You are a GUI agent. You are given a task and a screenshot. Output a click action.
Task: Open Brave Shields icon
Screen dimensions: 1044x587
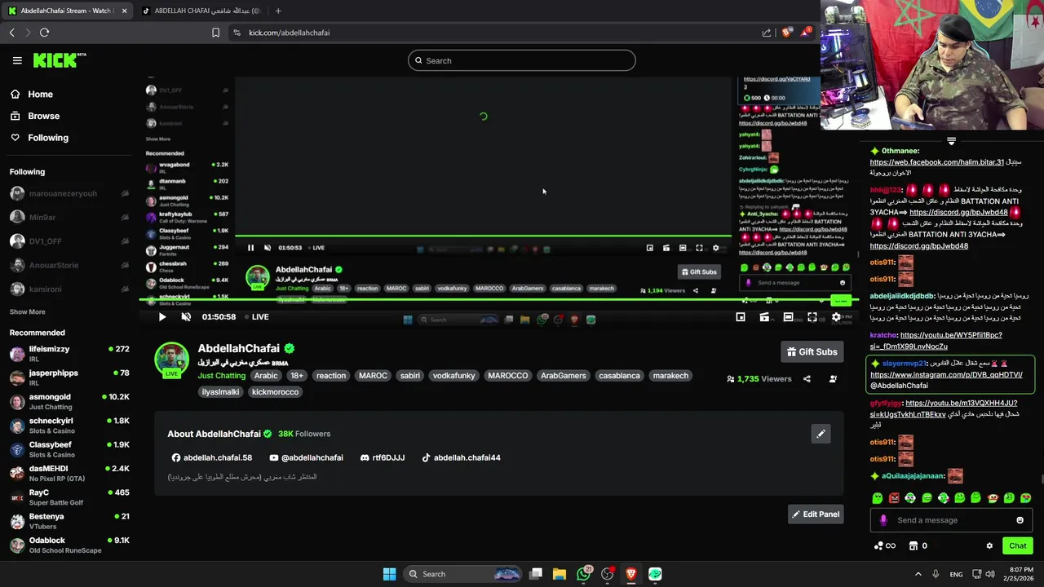[x=786, y=33]
